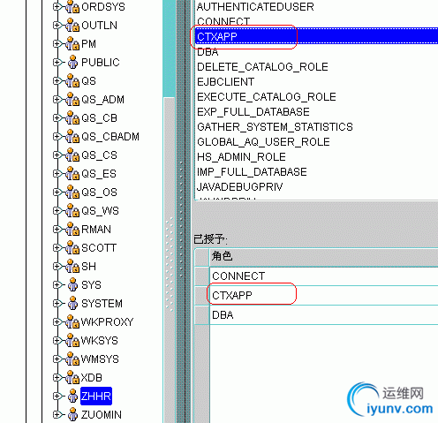Expand the ZUOMIN tree node
The height and width of the screenshot is (423, 438).
point(57,415)
